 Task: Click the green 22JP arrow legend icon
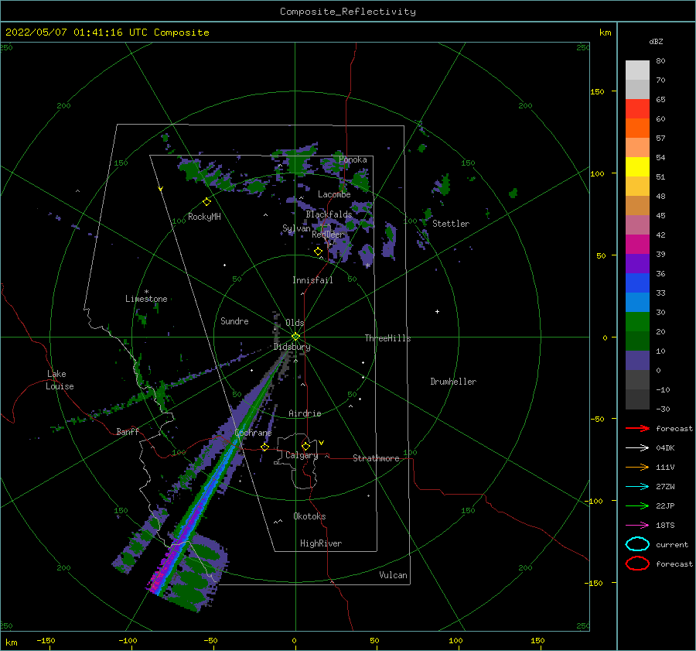tap(637, 505)
